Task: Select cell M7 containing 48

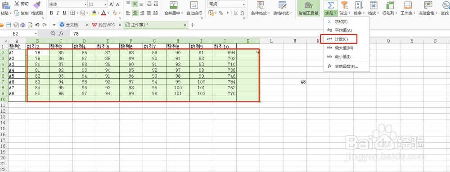Action: pyautogui.click(x=295, y=82)
